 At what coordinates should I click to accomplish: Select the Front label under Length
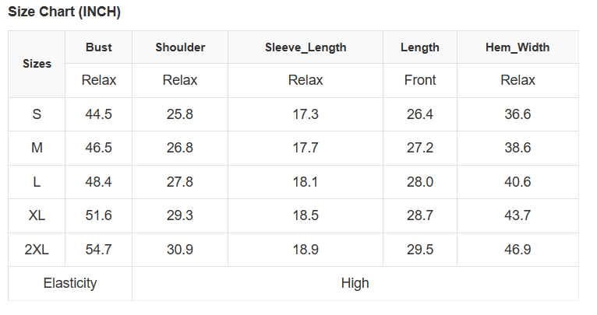pyautogui.click(x=420, y=80)
